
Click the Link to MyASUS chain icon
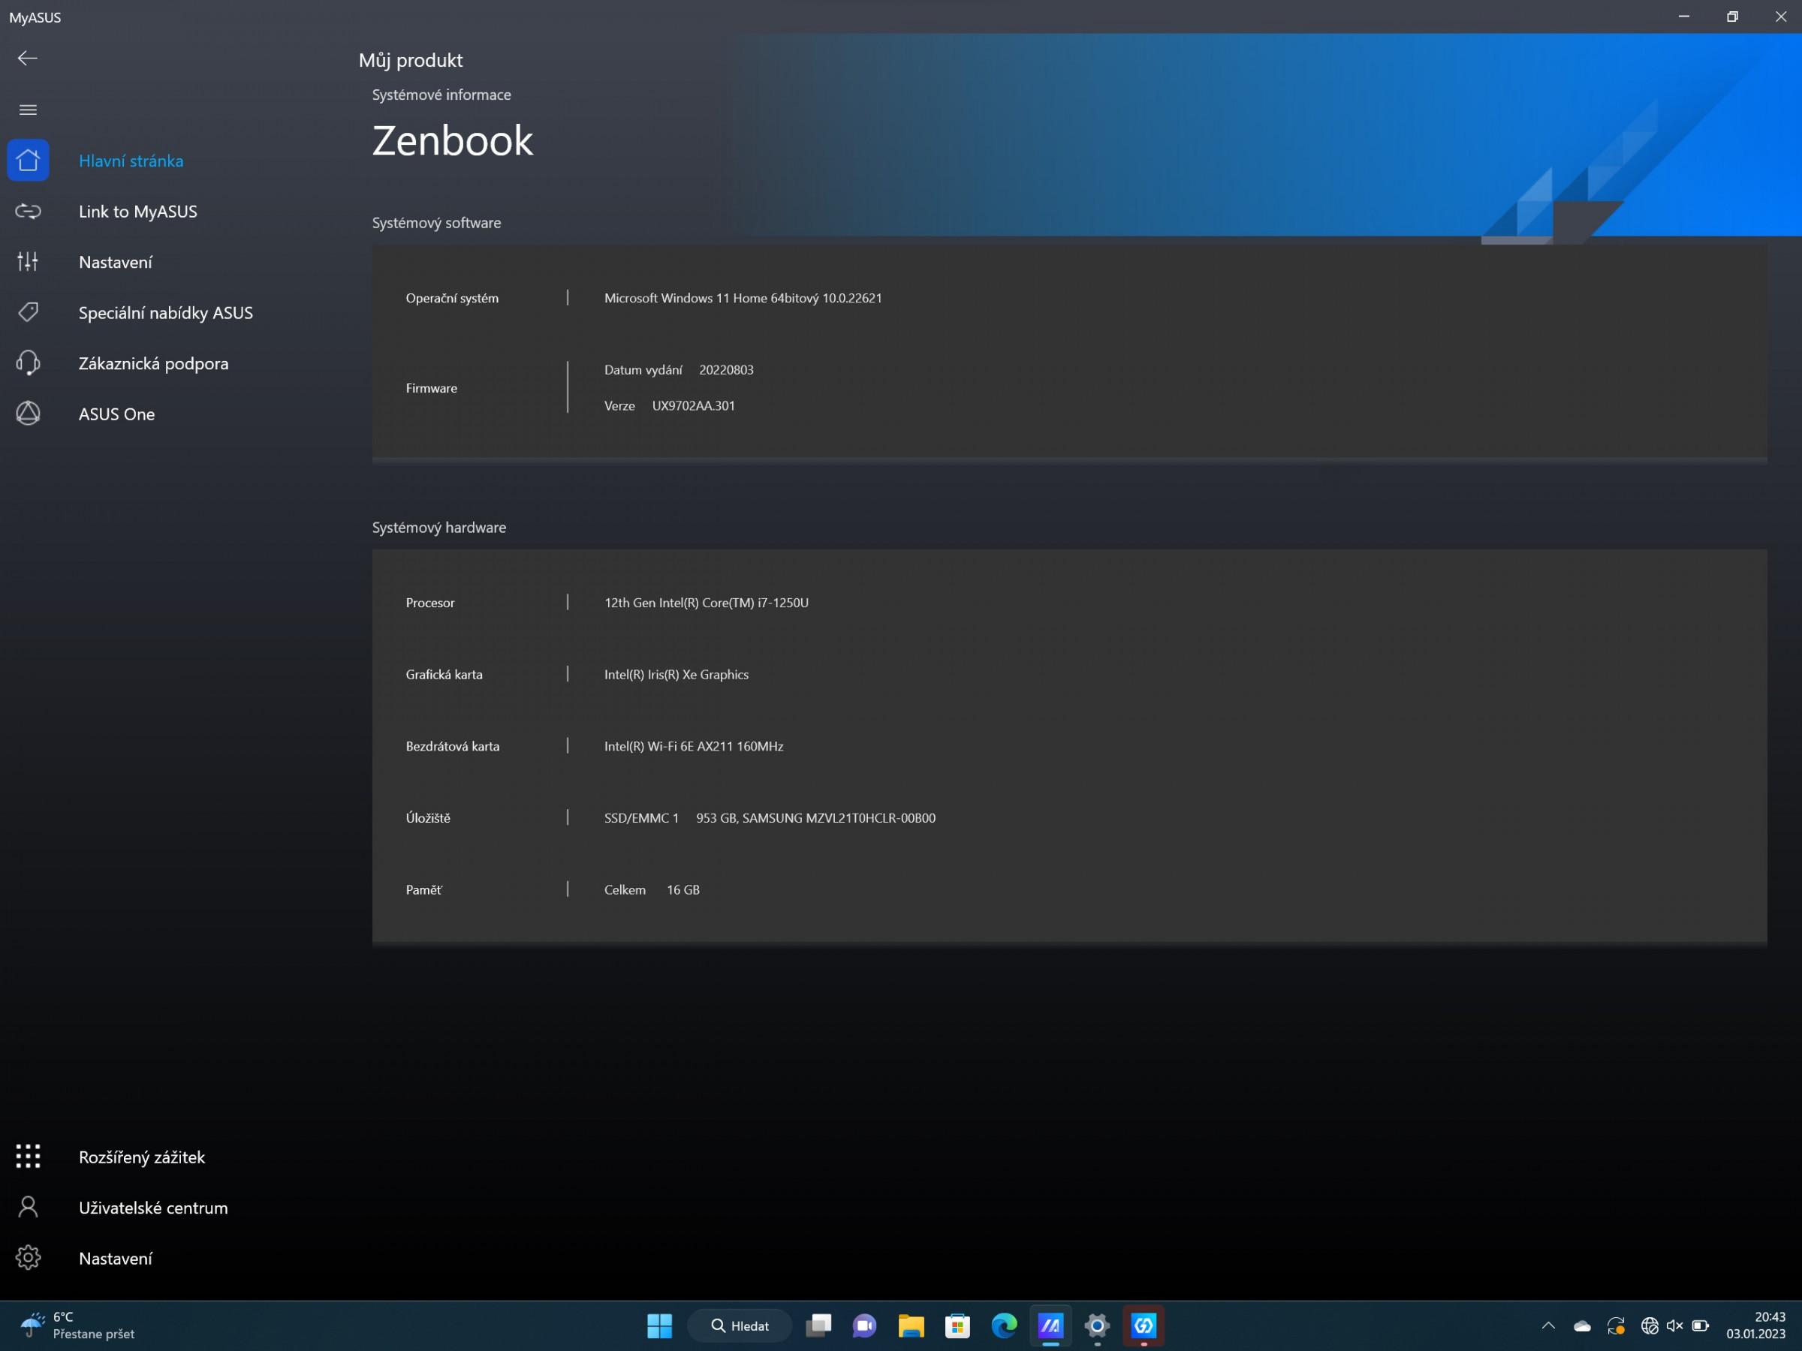pyautogui.click(x=28, y=212)
